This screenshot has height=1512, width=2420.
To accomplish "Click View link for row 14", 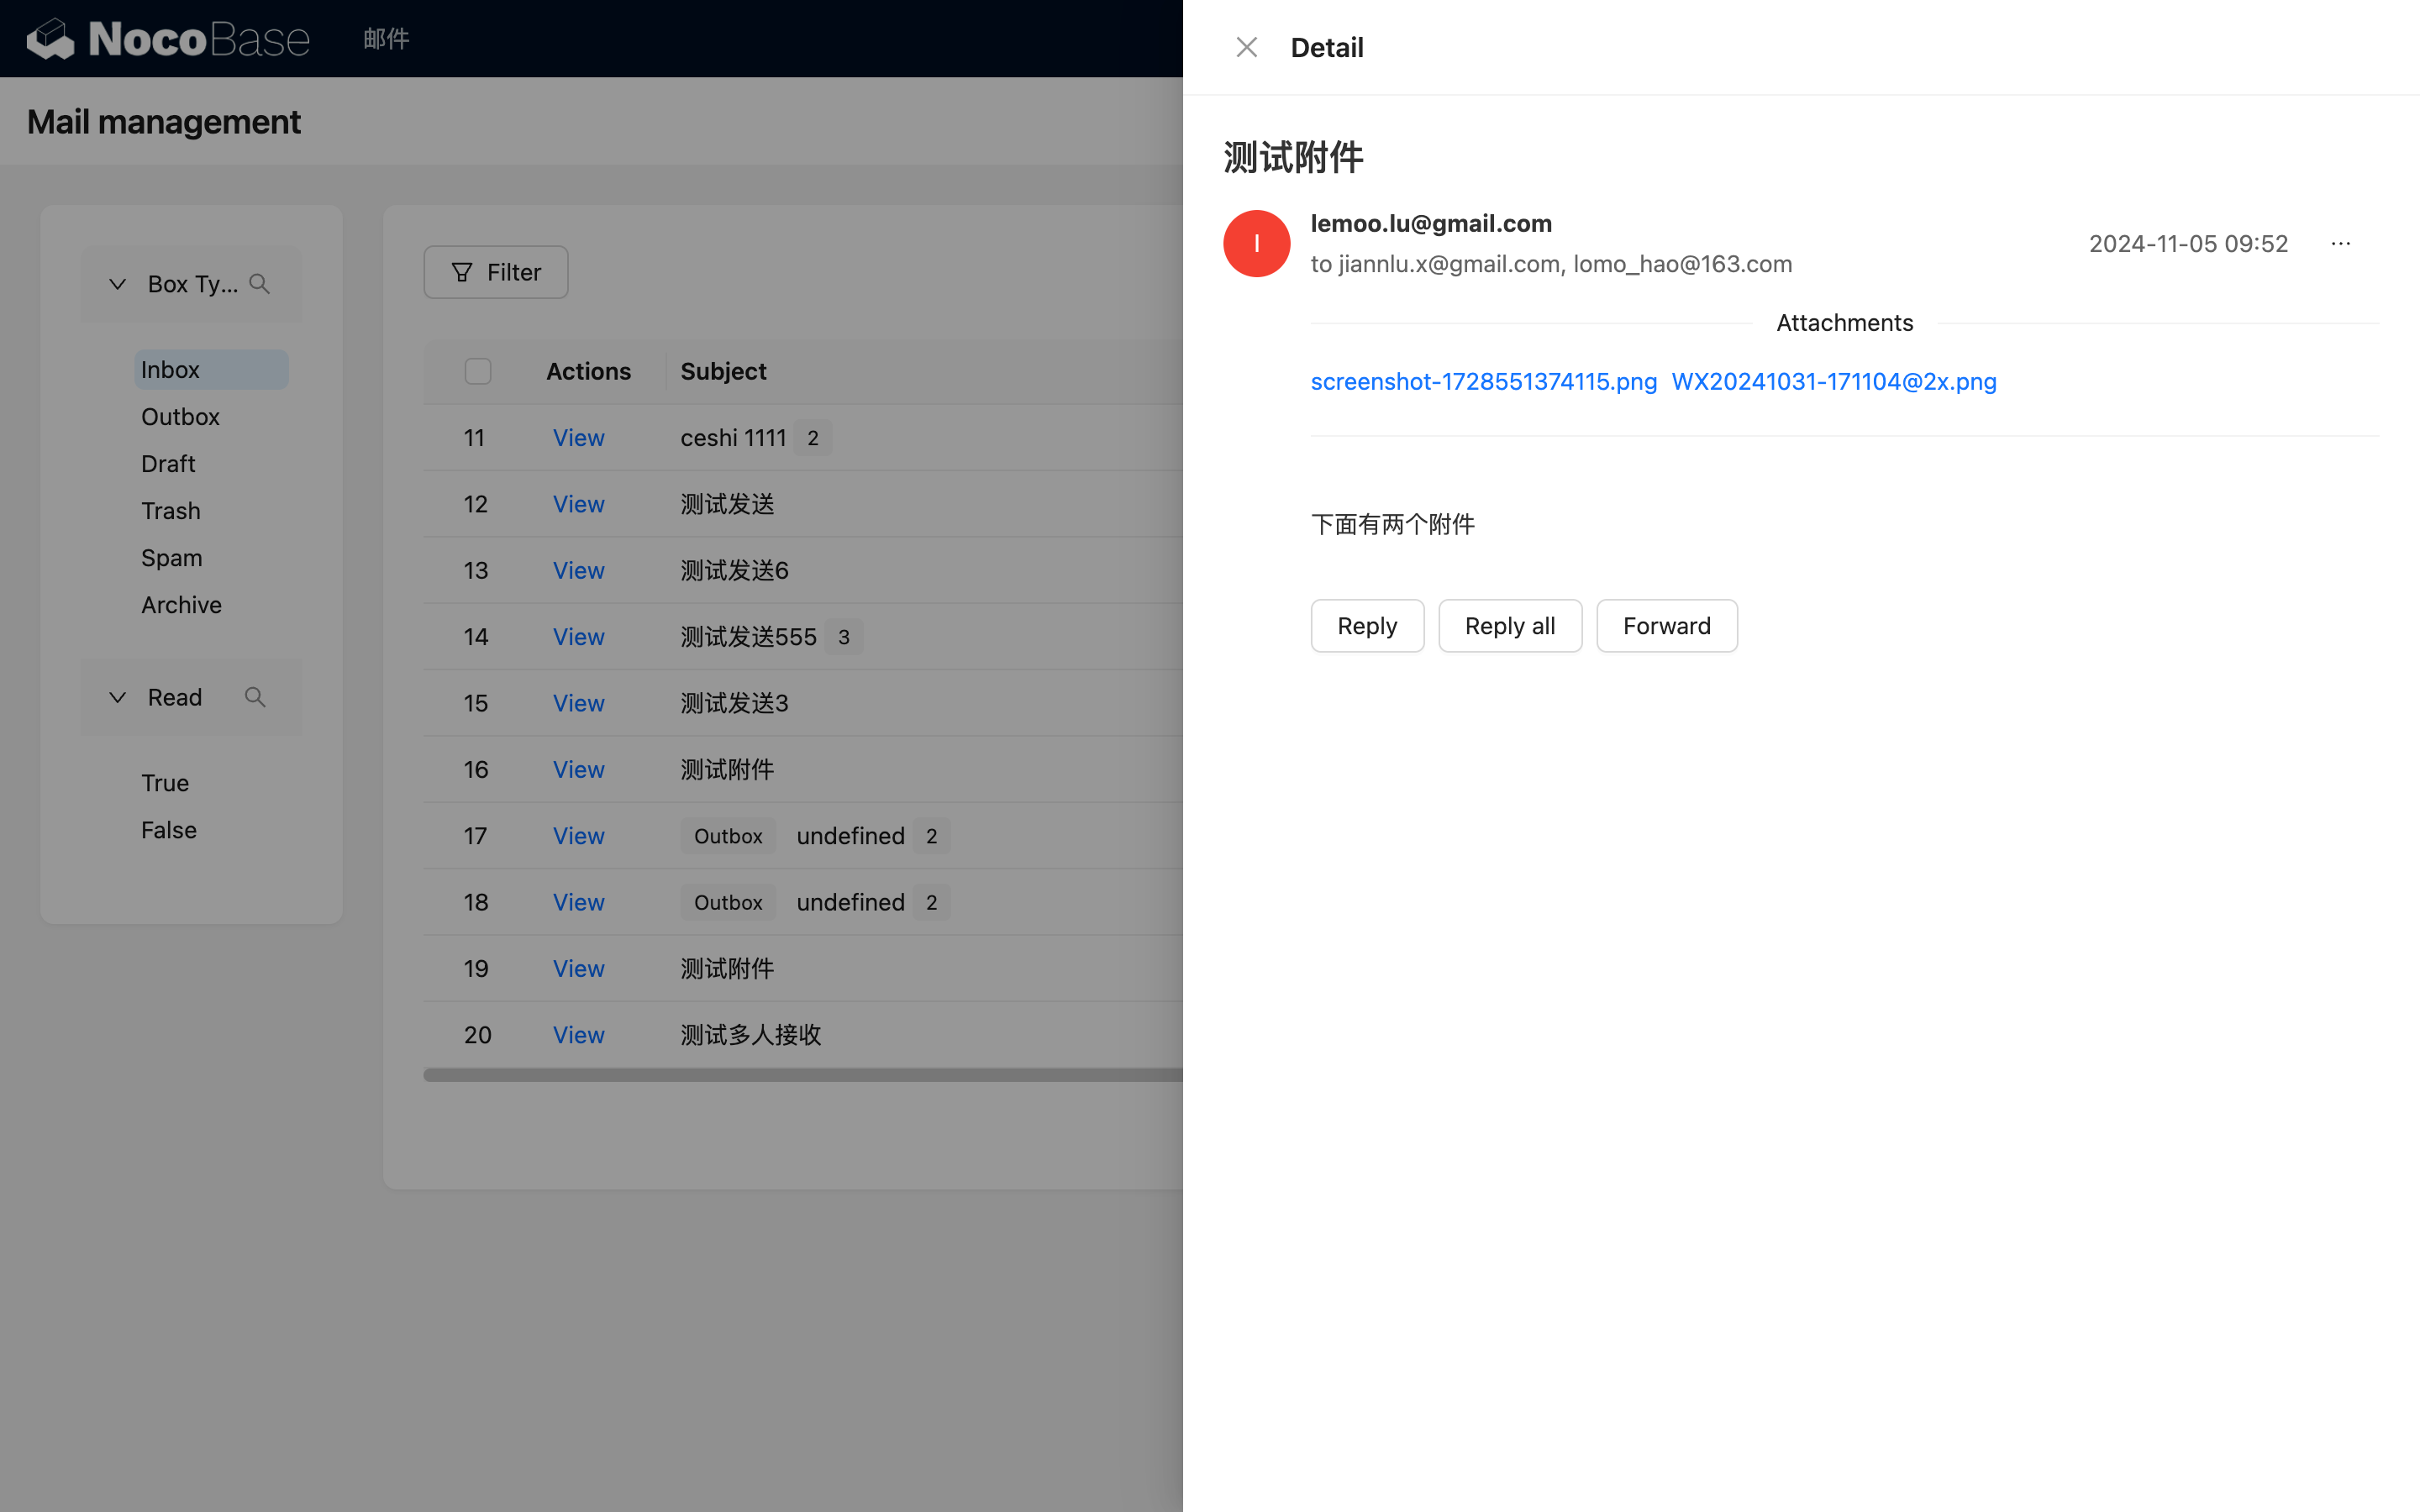I will click(x=578, y=637).
